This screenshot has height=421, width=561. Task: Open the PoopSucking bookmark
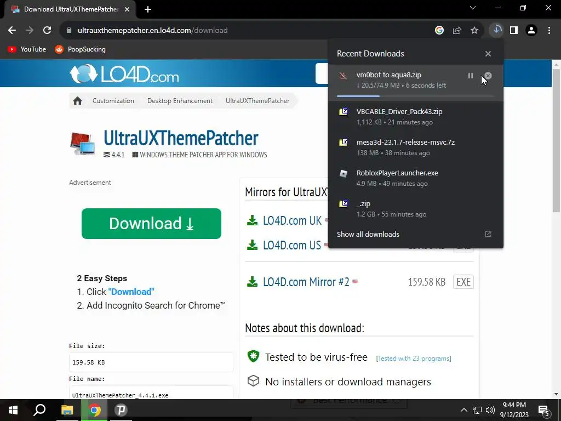(80, 49)
